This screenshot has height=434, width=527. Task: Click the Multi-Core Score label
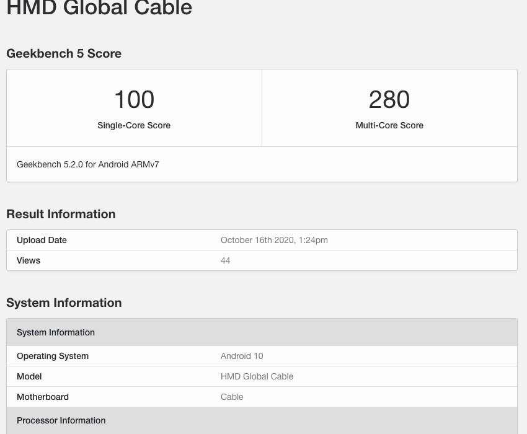point(389,125)
